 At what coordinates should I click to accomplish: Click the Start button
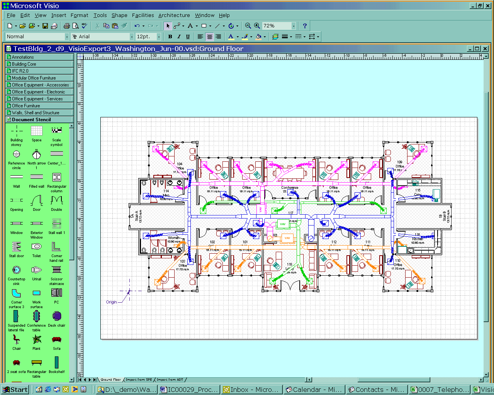pos(15,390)
